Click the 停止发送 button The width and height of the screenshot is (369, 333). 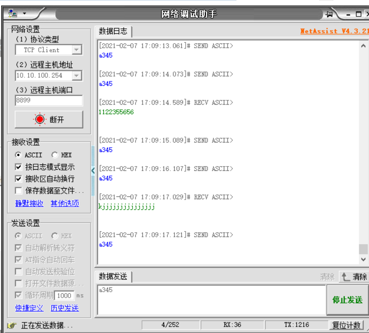tap(348, 300)
